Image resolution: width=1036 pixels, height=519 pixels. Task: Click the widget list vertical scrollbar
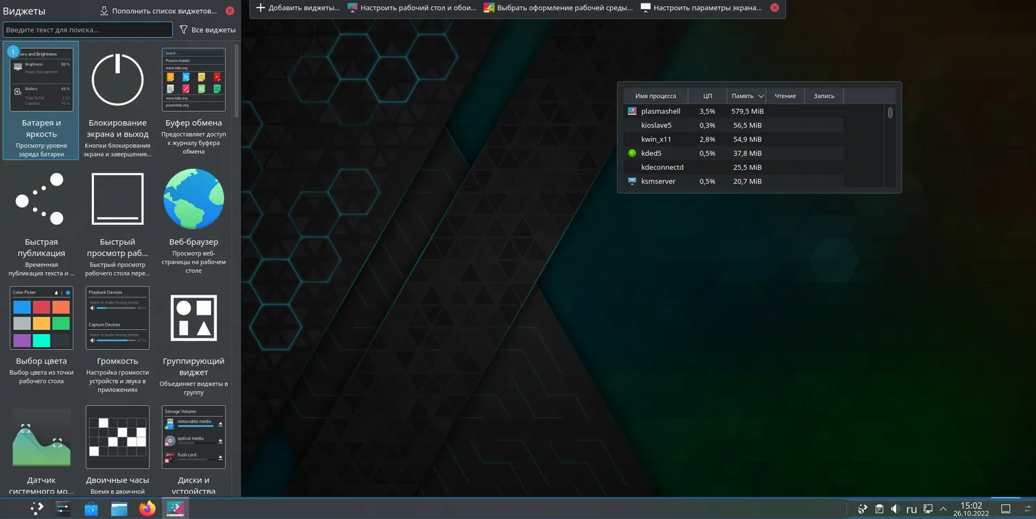point(237,79)
